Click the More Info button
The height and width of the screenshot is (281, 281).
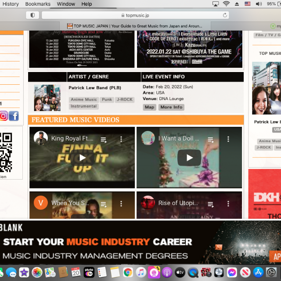[171, 107]
